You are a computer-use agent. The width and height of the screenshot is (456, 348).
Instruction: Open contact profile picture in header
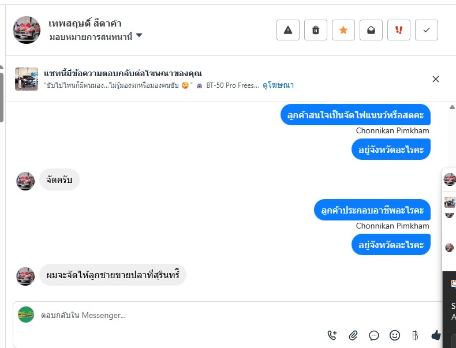tap(27, 30)
